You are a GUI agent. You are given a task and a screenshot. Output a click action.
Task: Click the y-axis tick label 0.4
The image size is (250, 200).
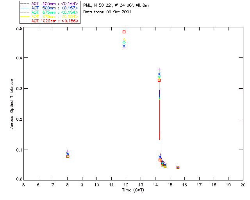(19, 58)
